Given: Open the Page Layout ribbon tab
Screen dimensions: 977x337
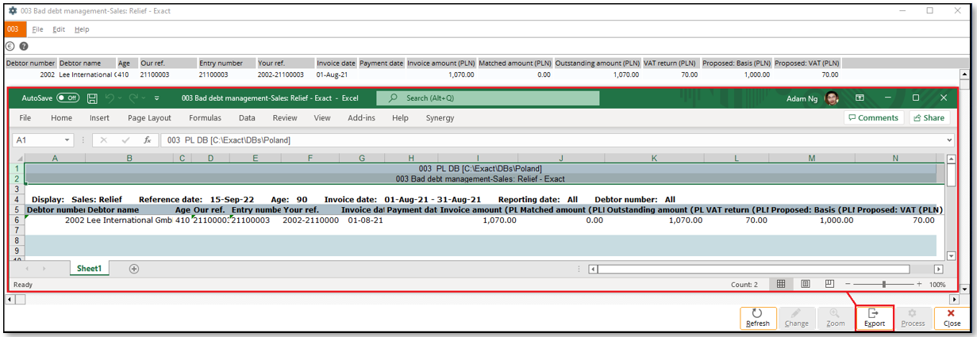Looking at the screenshot, I should click(x=149, y=117).
